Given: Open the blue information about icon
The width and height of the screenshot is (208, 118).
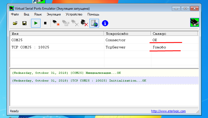Looking at the screenshot, I should pos(105,23).
